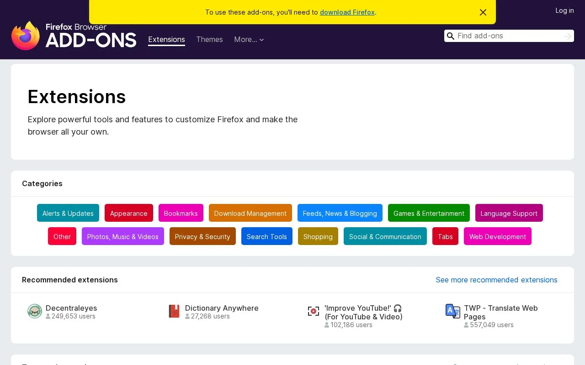The height and width of the screenshot is (365, 585).
Task: Open the Download Management category
Action: [x=250, y=213]
